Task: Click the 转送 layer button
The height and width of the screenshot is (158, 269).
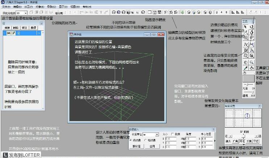Action: click(x=25, y=28)
